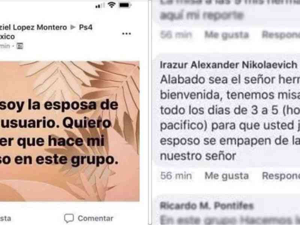This screenshot has width=300, height=225.
Task: Open the Ps4 group link
Action: [86, 27]
